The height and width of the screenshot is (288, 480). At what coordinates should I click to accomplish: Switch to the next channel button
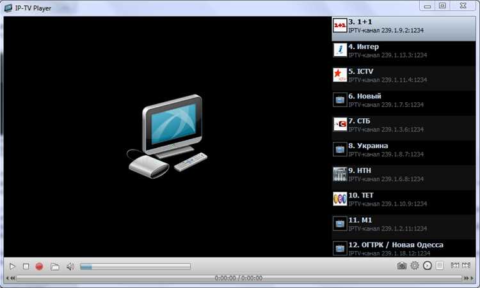(x=466, y=266)
